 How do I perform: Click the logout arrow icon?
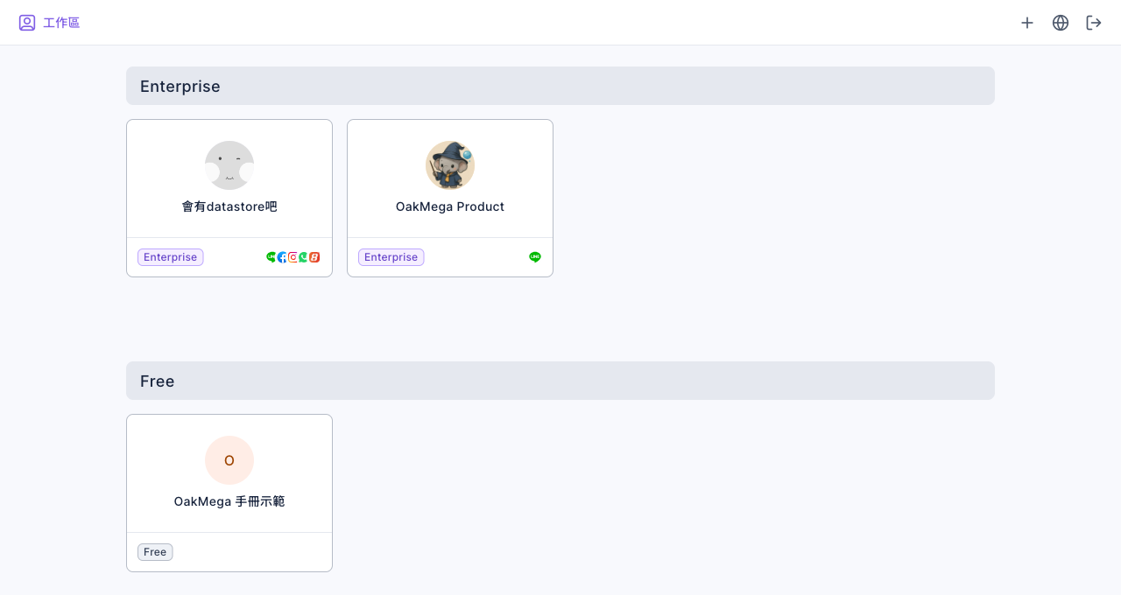pyautogui.click(x=1094, y=23)
